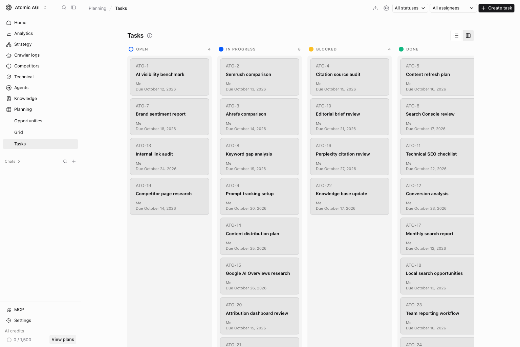Screen dimensions: 520x347
Task: Click the info icon beside Tasks heading
Action: point(150,36)
